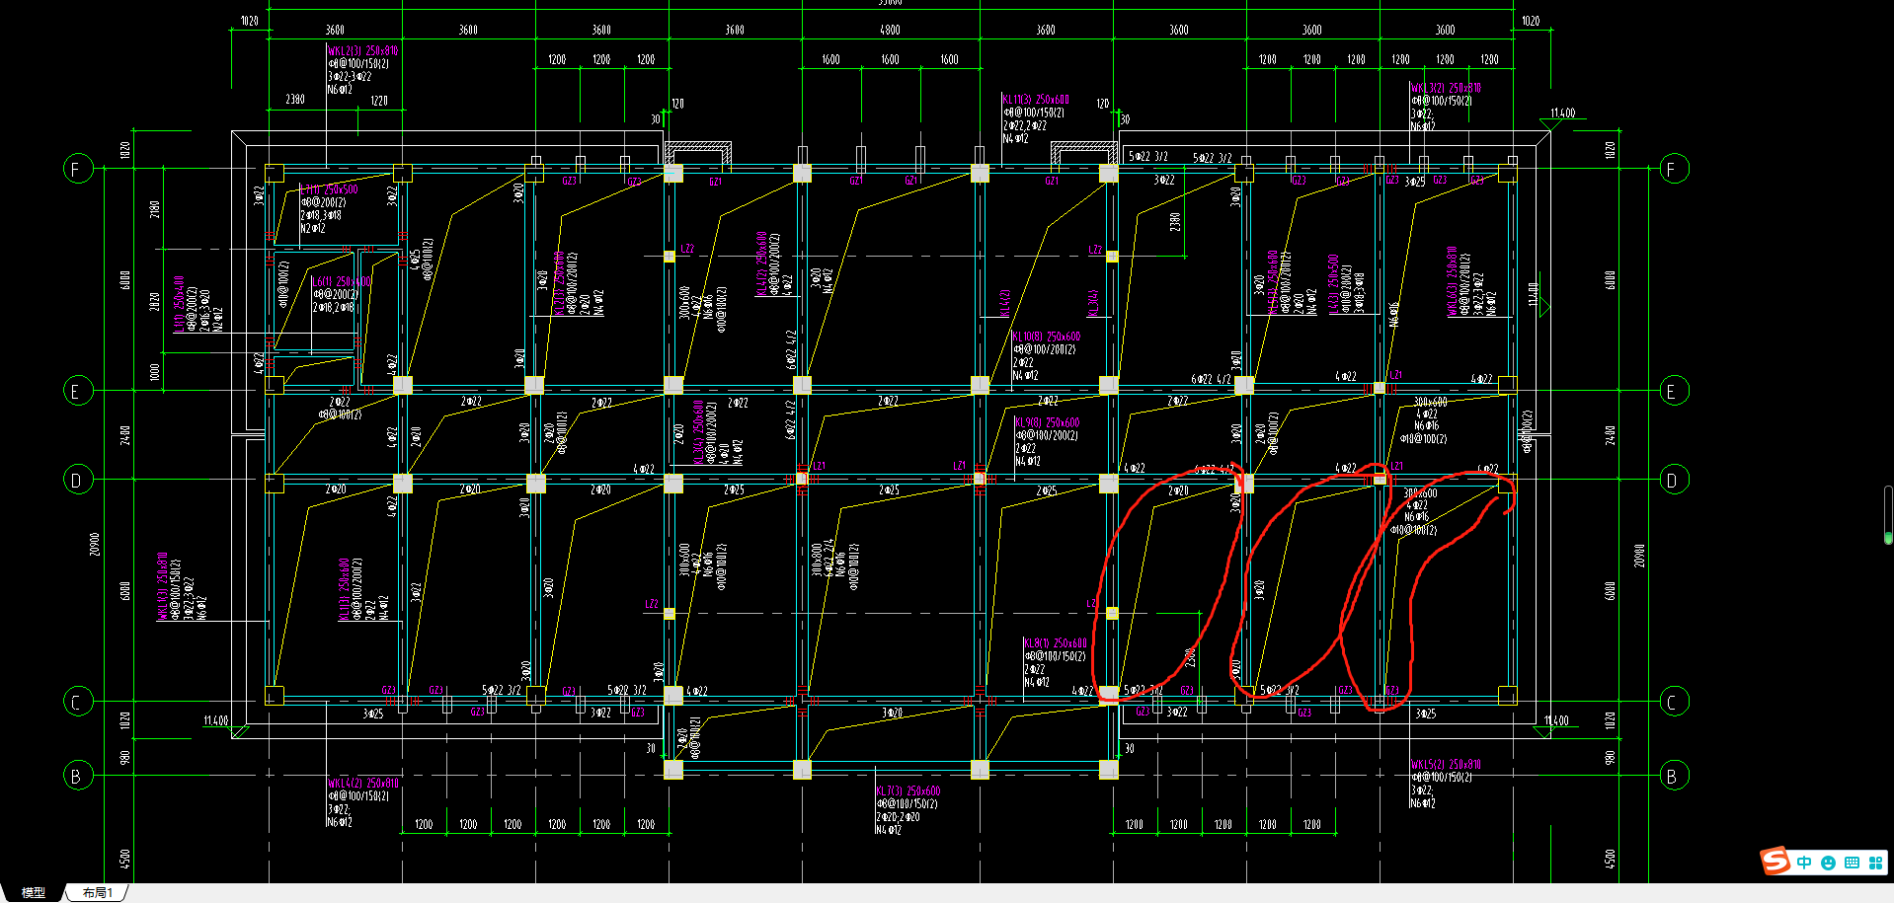The width and height of the screenshot is (1894, 903).
Task: Click the L7(1) 250x500 beam label
Action: click(329, 189)
